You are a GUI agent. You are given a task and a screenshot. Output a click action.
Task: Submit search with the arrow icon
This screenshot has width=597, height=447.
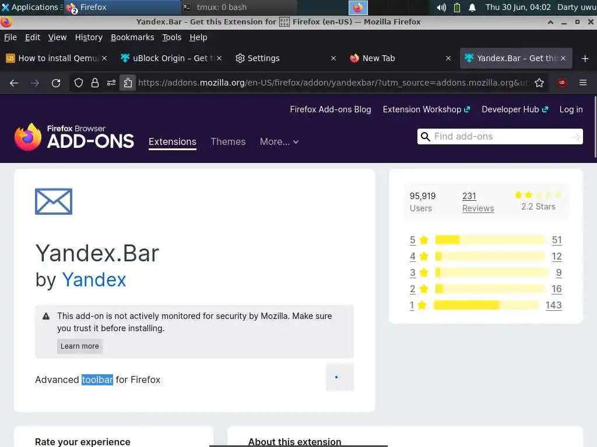pyautogui.click(x=576, y=137)
